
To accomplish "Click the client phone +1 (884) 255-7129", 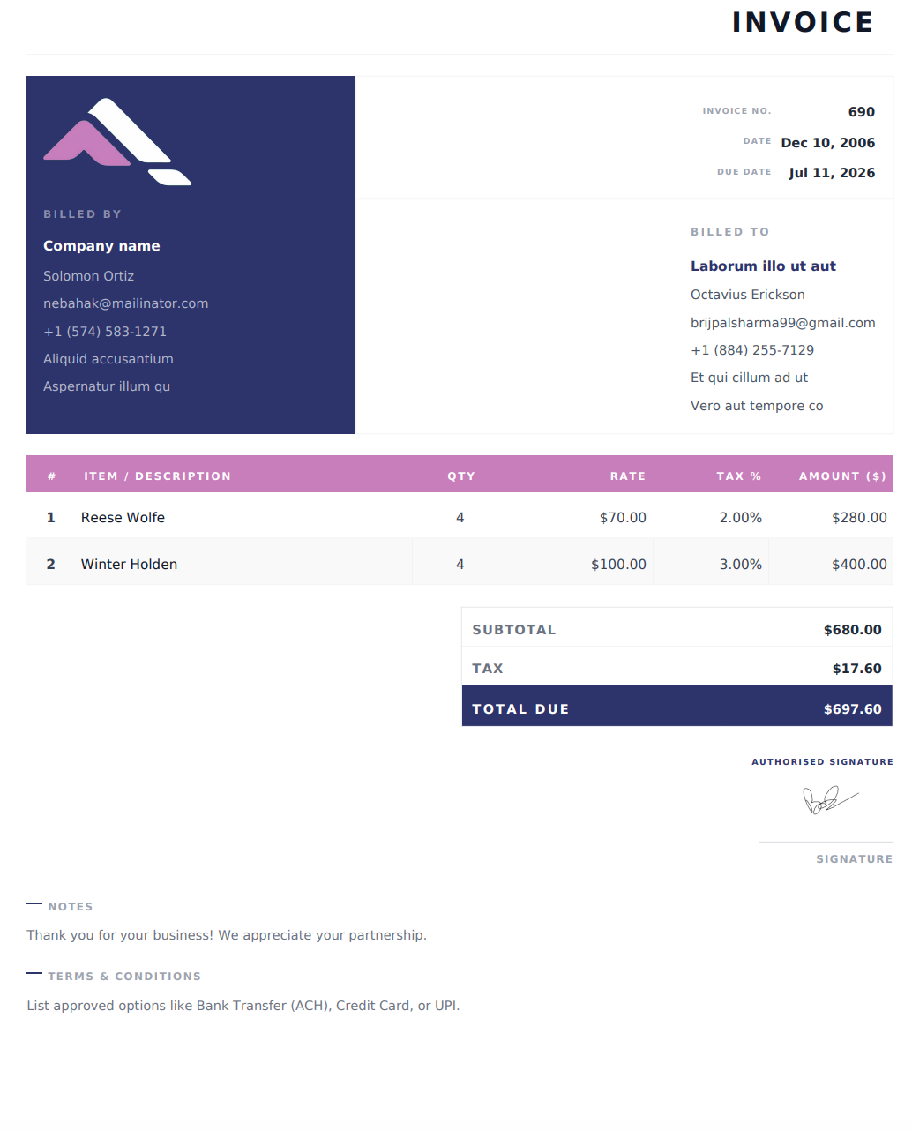I will click(752, 350).
